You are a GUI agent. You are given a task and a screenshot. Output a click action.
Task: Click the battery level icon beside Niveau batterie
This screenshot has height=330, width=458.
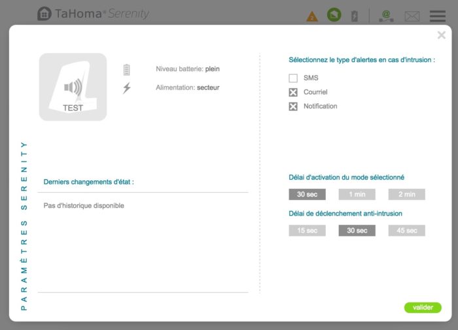pyautogui.click(x=127, y=69)
